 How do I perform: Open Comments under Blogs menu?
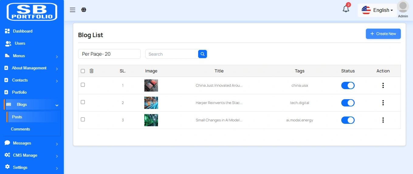(x=20, y=129)
